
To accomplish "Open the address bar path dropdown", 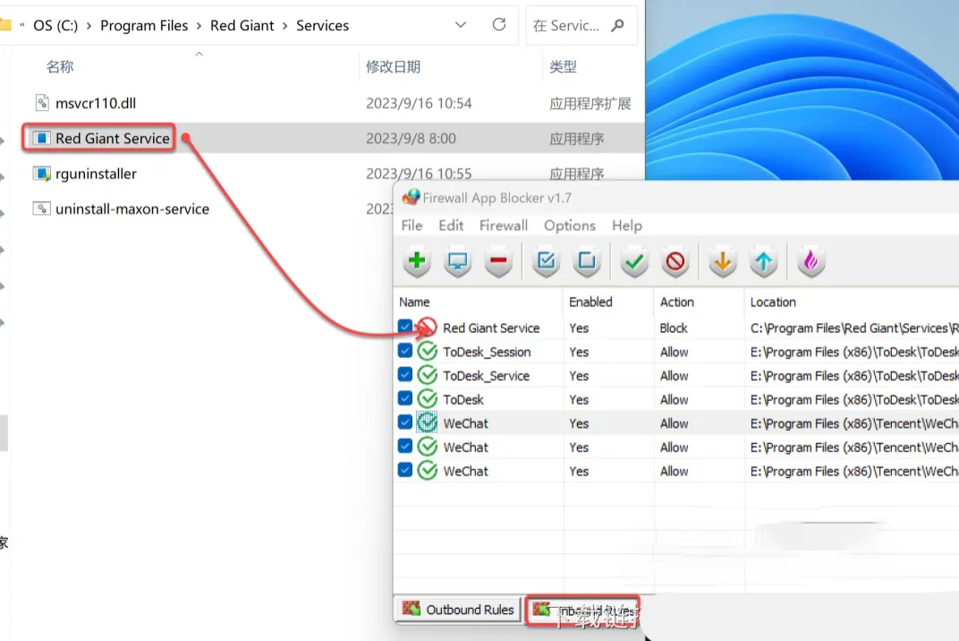I will (x=460, y=25).
